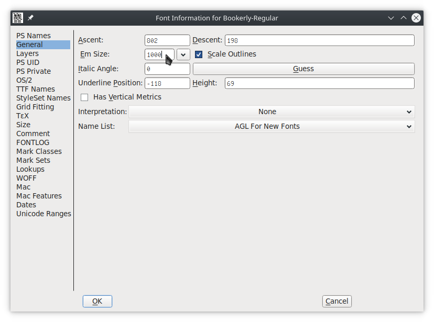This screenshot has width=434, height=322.
Task: Open the FONTLOG section
Action: click(32, 142)
